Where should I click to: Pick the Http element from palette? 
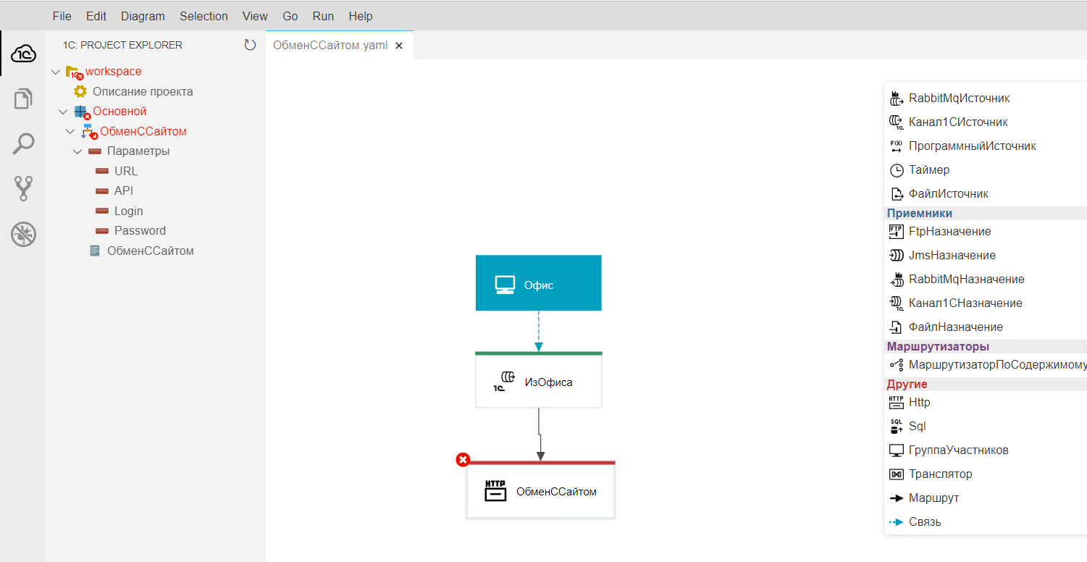click(x=919, y=403)
